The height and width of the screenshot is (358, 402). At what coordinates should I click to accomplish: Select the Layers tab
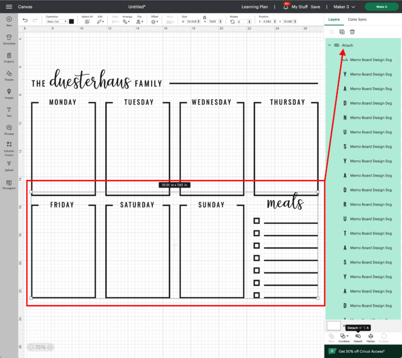tap(334, 19)
